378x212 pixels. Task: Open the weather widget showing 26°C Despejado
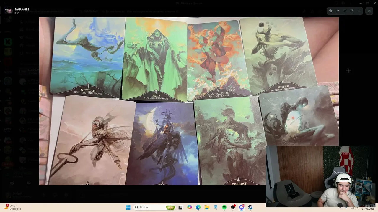13,207
